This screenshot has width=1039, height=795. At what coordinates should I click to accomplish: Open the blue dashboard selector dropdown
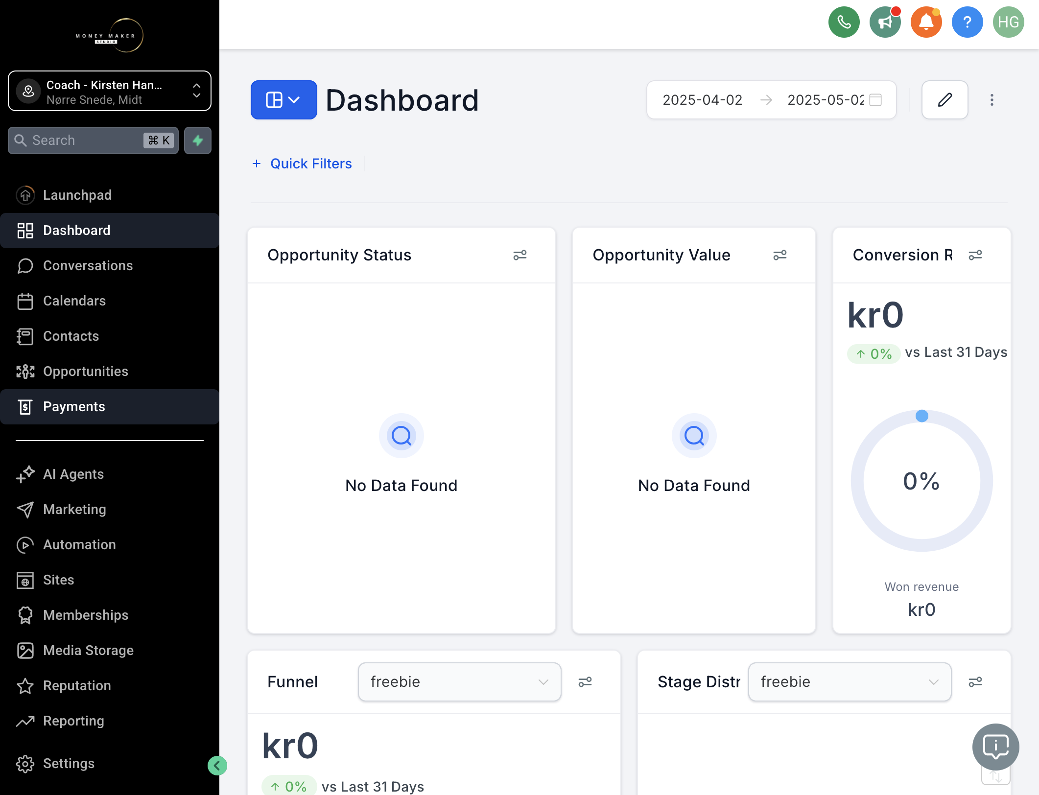283,100
